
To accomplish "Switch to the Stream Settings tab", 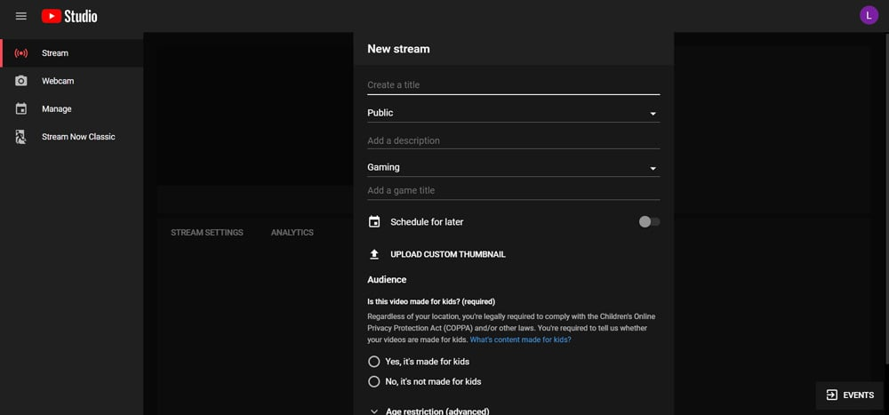I will pos(206,233).
